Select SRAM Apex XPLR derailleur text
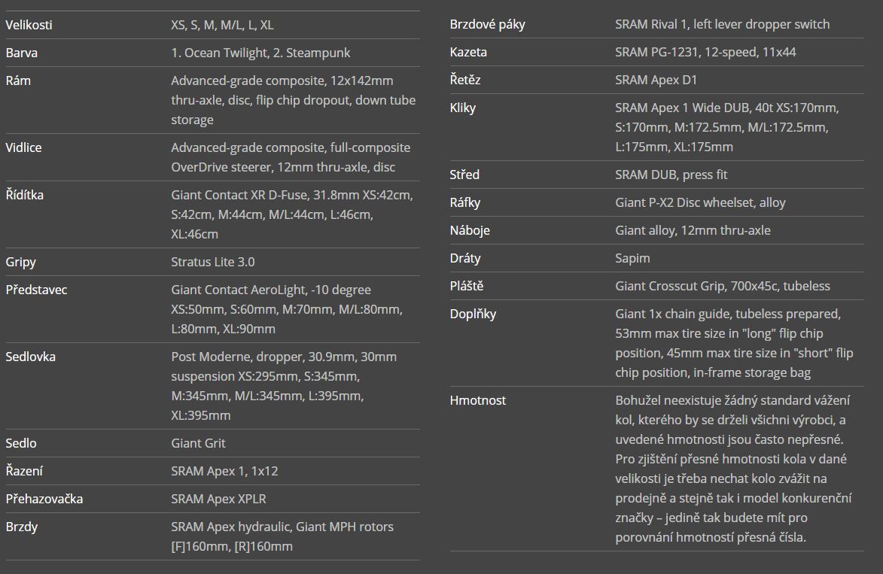The width and height of the screenshot is (883, 574). (x=218, y=499)
